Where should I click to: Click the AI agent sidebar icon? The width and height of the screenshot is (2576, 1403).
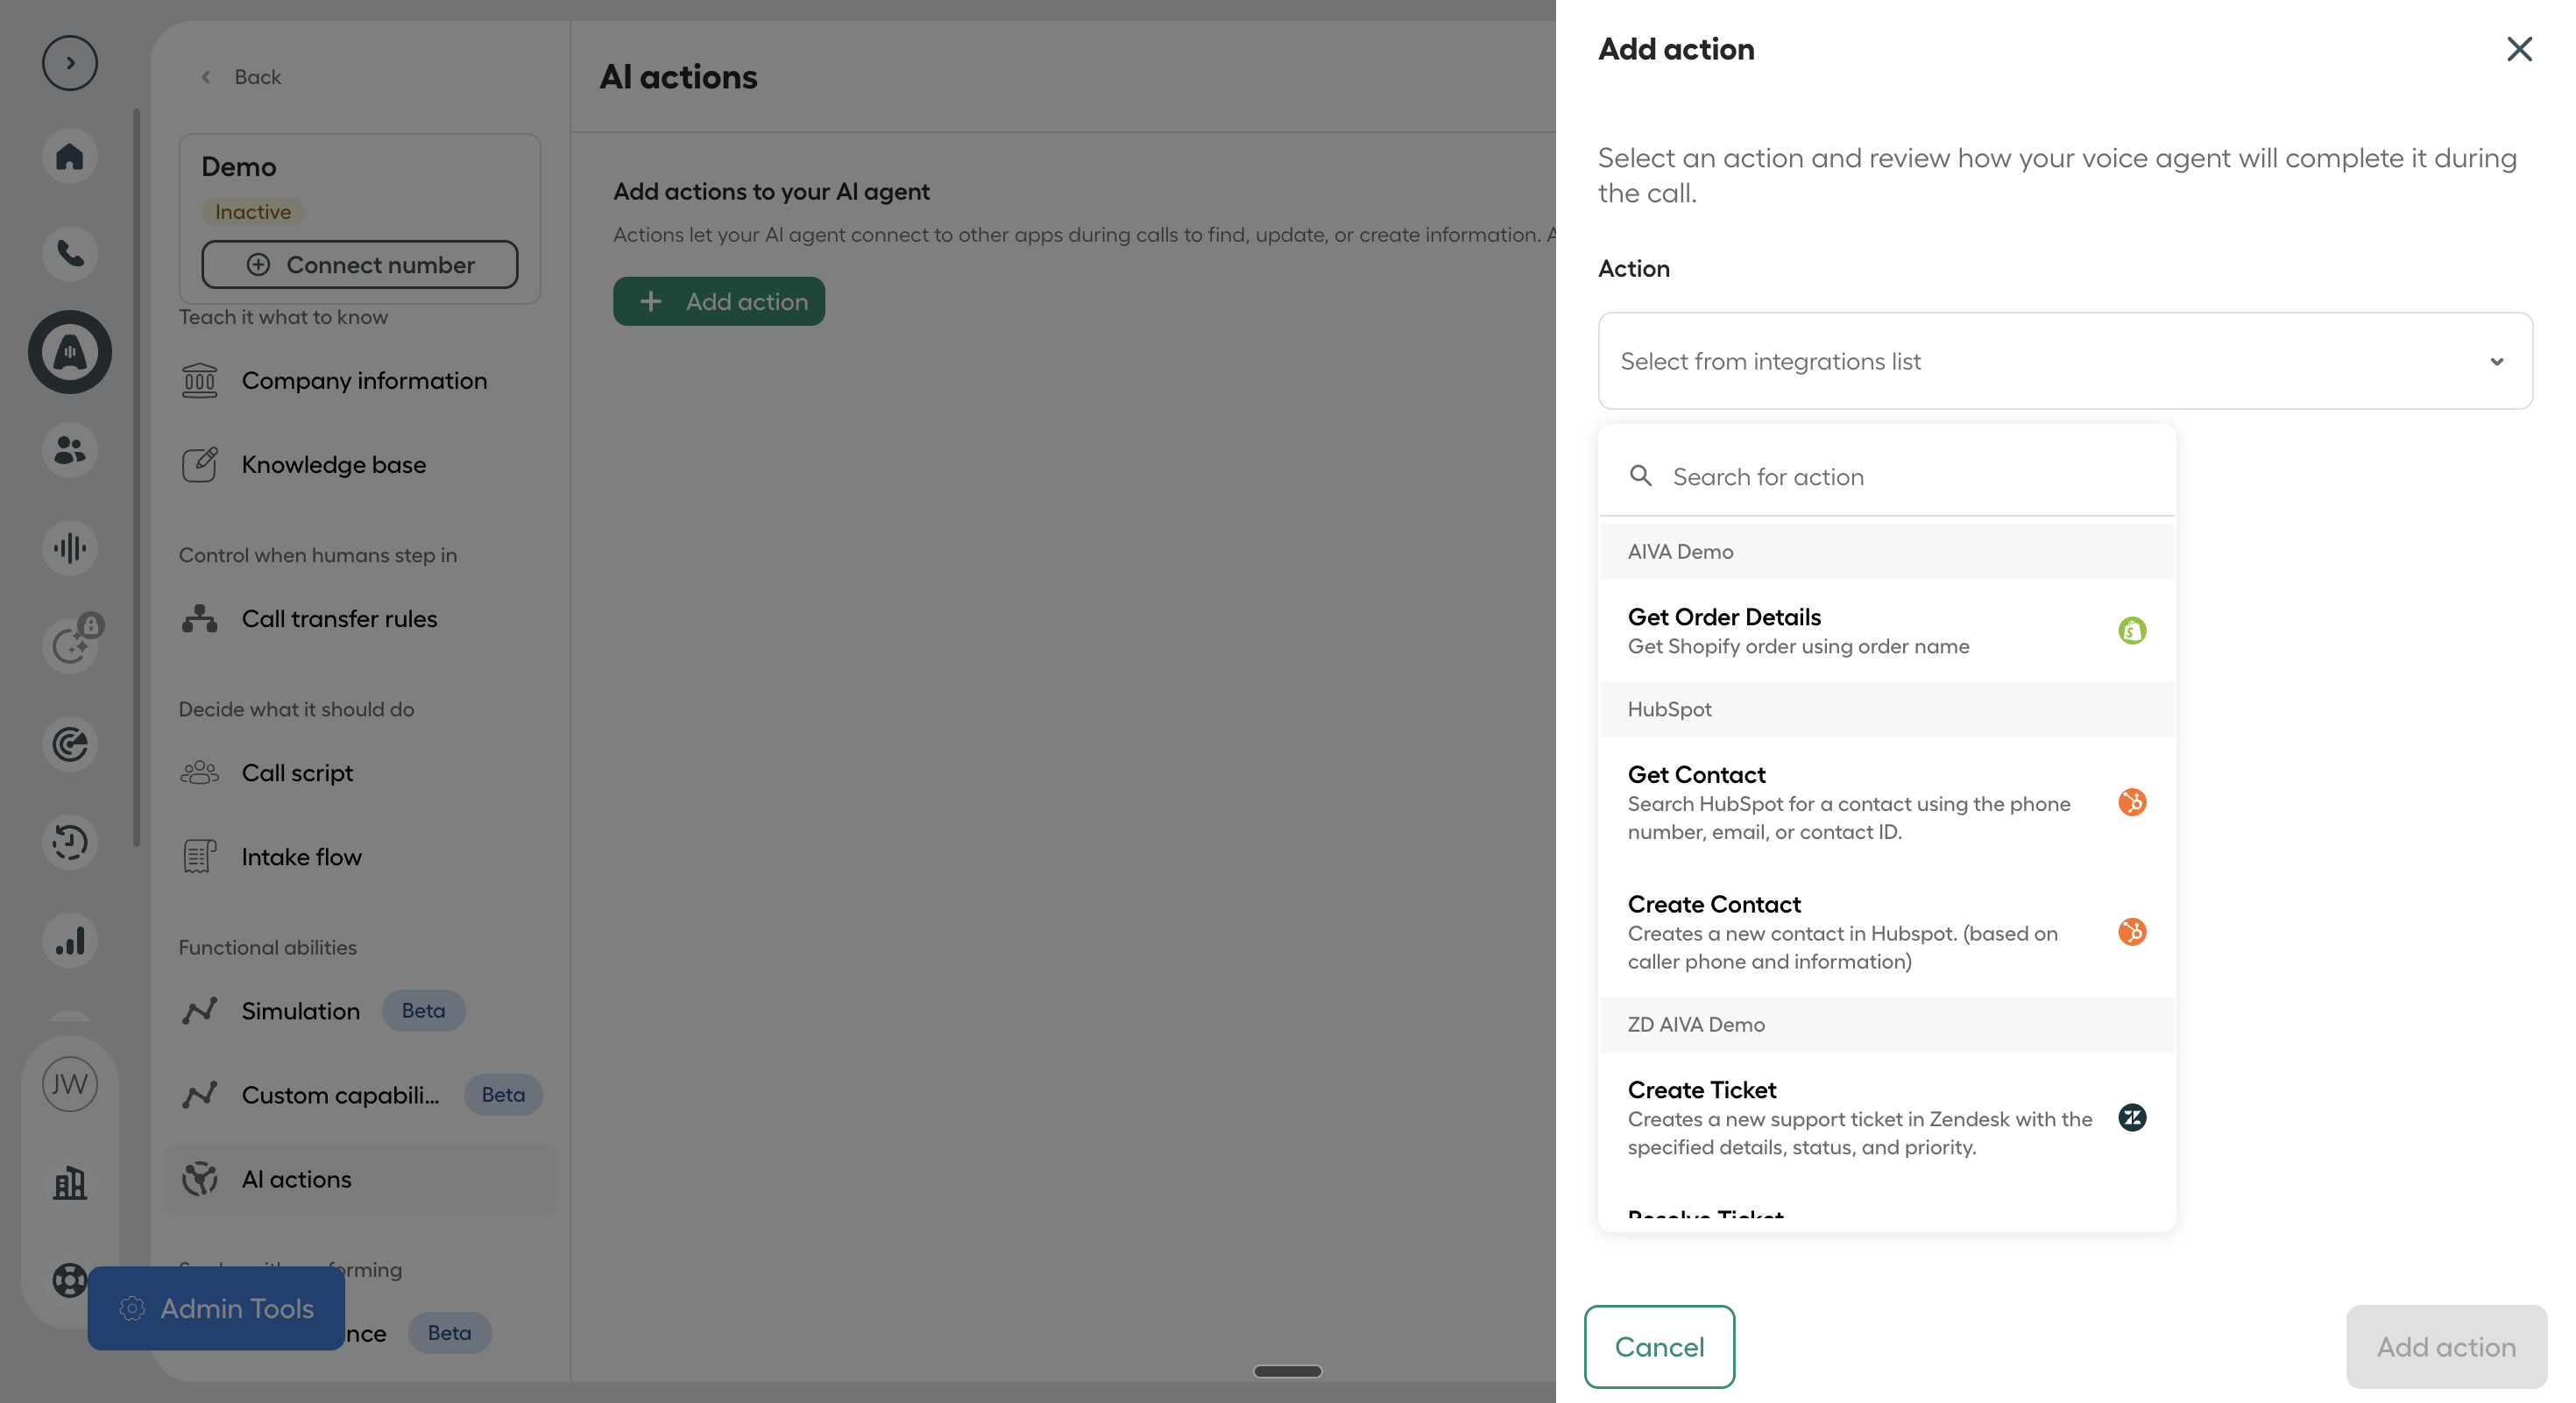[x=69, y=352]
